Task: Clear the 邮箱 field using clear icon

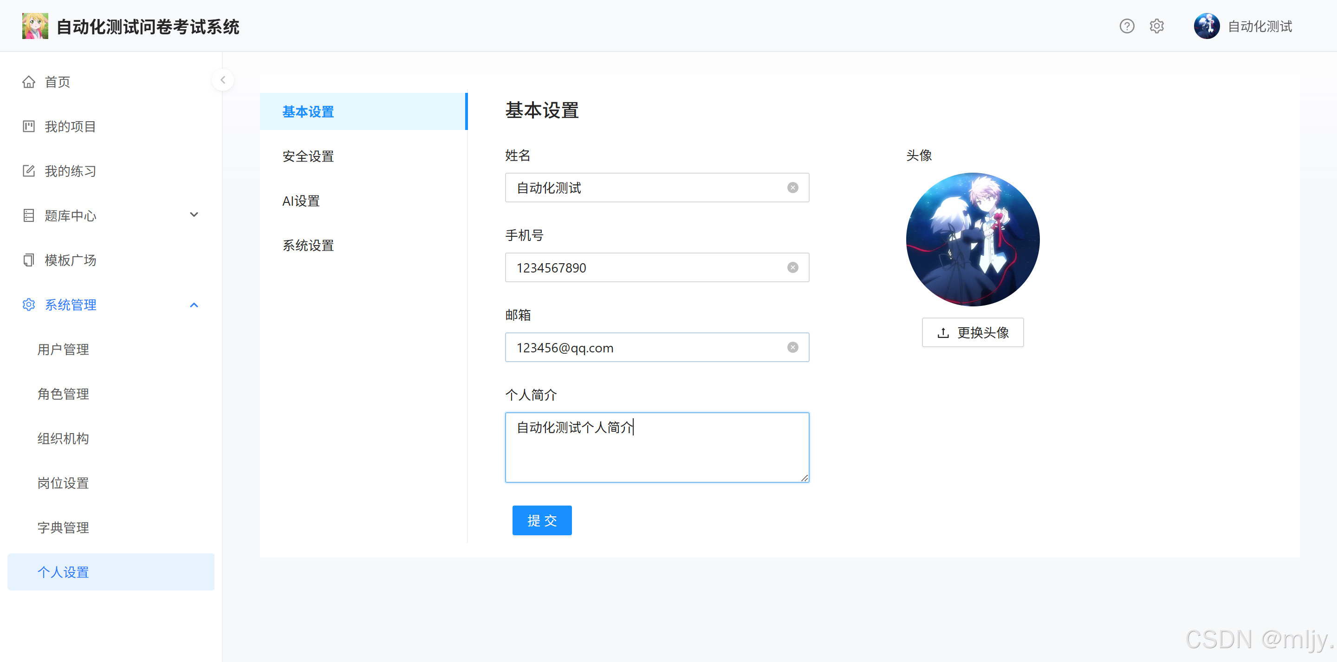Action: click(x=792, y=347)
